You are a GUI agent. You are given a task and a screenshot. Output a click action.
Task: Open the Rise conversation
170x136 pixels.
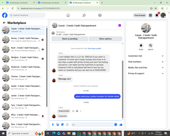pyautogui.click(x=23, y=126)
